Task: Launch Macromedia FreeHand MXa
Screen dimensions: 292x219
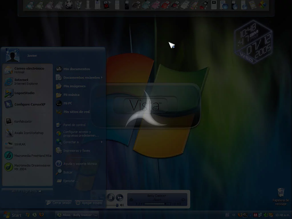Action: tap(29, 156)
